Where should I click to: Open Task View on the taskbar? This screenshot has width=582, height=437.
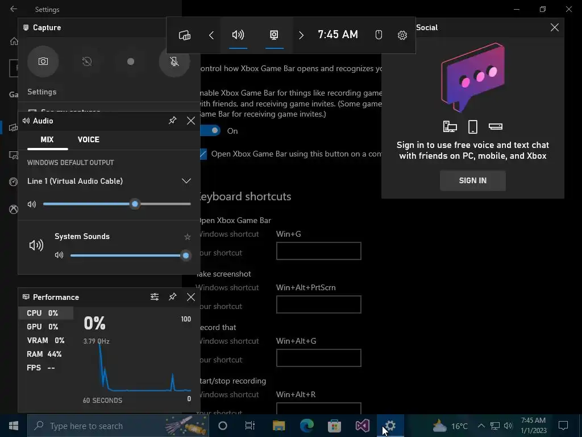point(250,426)
